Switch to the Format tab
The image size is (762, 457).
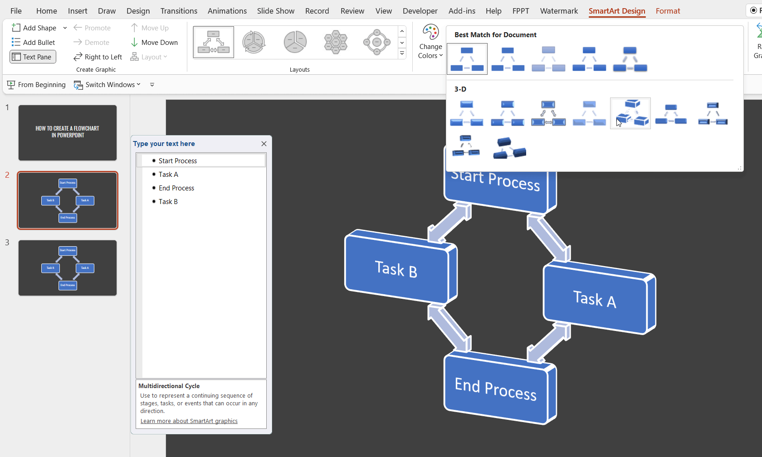click(668, 11)
